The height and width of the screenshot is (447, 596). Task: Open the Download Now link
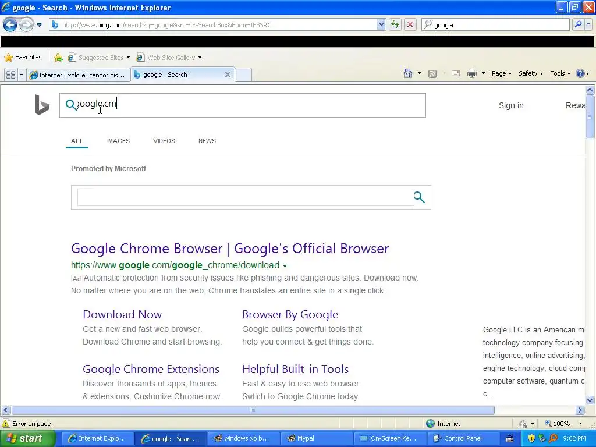[122, 314]
